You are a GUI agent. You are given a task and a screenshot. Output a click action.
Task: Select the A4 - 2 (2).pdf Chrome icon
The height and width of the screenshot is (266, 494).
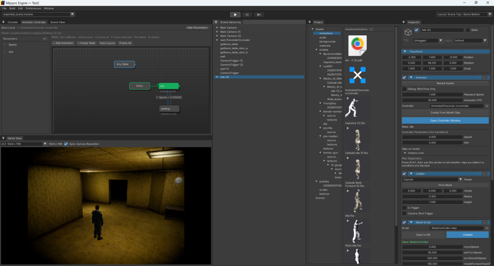[x=357, y=45]
